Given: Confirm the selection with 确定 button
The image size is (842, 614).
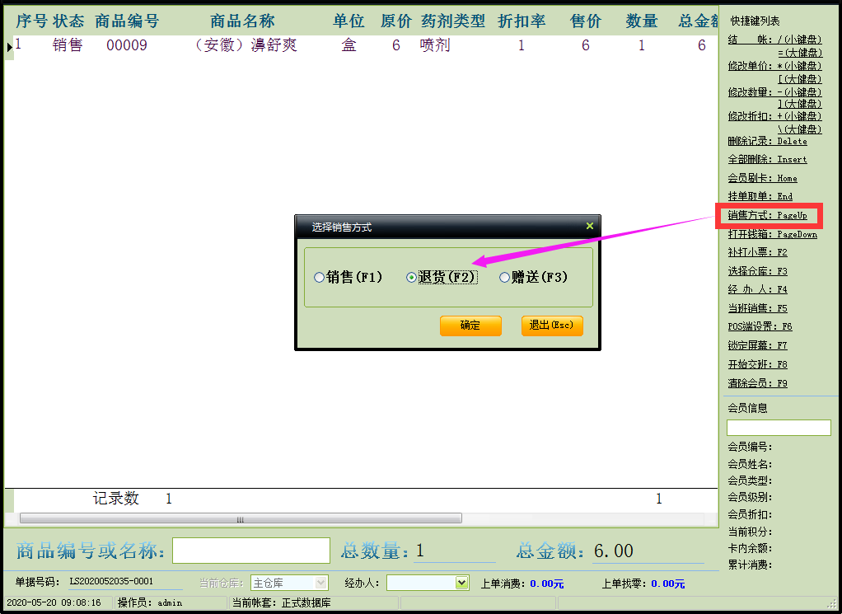Looking at the screenshot, I should click(x=470, y=326).
